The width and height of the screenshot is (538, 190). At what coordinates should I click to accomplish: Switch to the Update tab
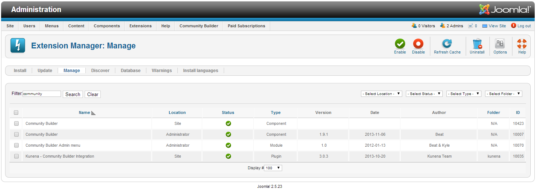coord(45,71)
